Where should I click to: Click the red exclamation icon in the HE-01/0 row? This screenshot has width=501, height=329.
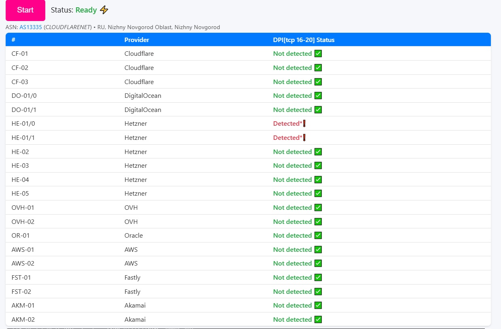coord(304,123)
